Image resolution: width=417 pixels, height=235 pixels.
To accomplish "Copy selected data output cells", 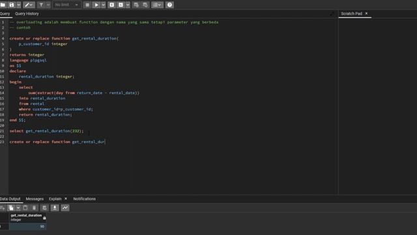I will pyautogui.click(x=11, y=208).
